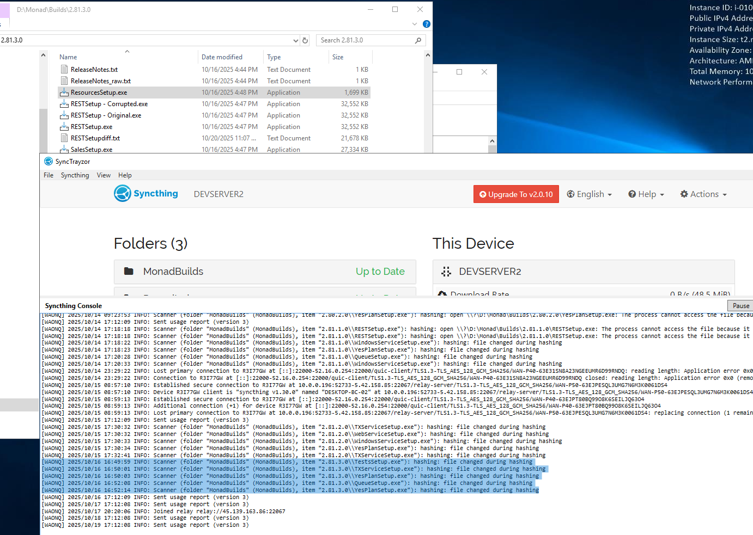Screen dimensions: 753x535
Task: Refresh the 2.81.3.0 folder view
Action: click(305, 40)
